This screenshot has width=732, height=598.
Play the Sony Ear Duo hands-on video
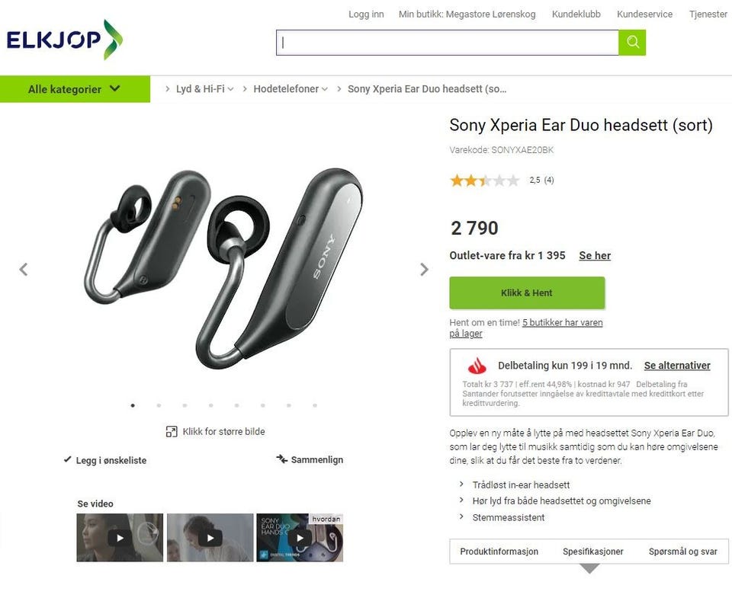(x=300, y=537)
